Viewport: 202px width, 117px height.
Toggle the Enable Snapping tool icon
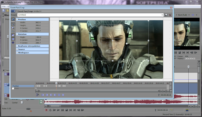coord(13,31)
